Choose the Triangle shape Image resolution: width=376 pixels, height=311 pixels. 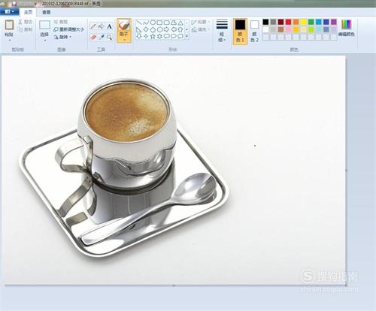coord(180,23)
